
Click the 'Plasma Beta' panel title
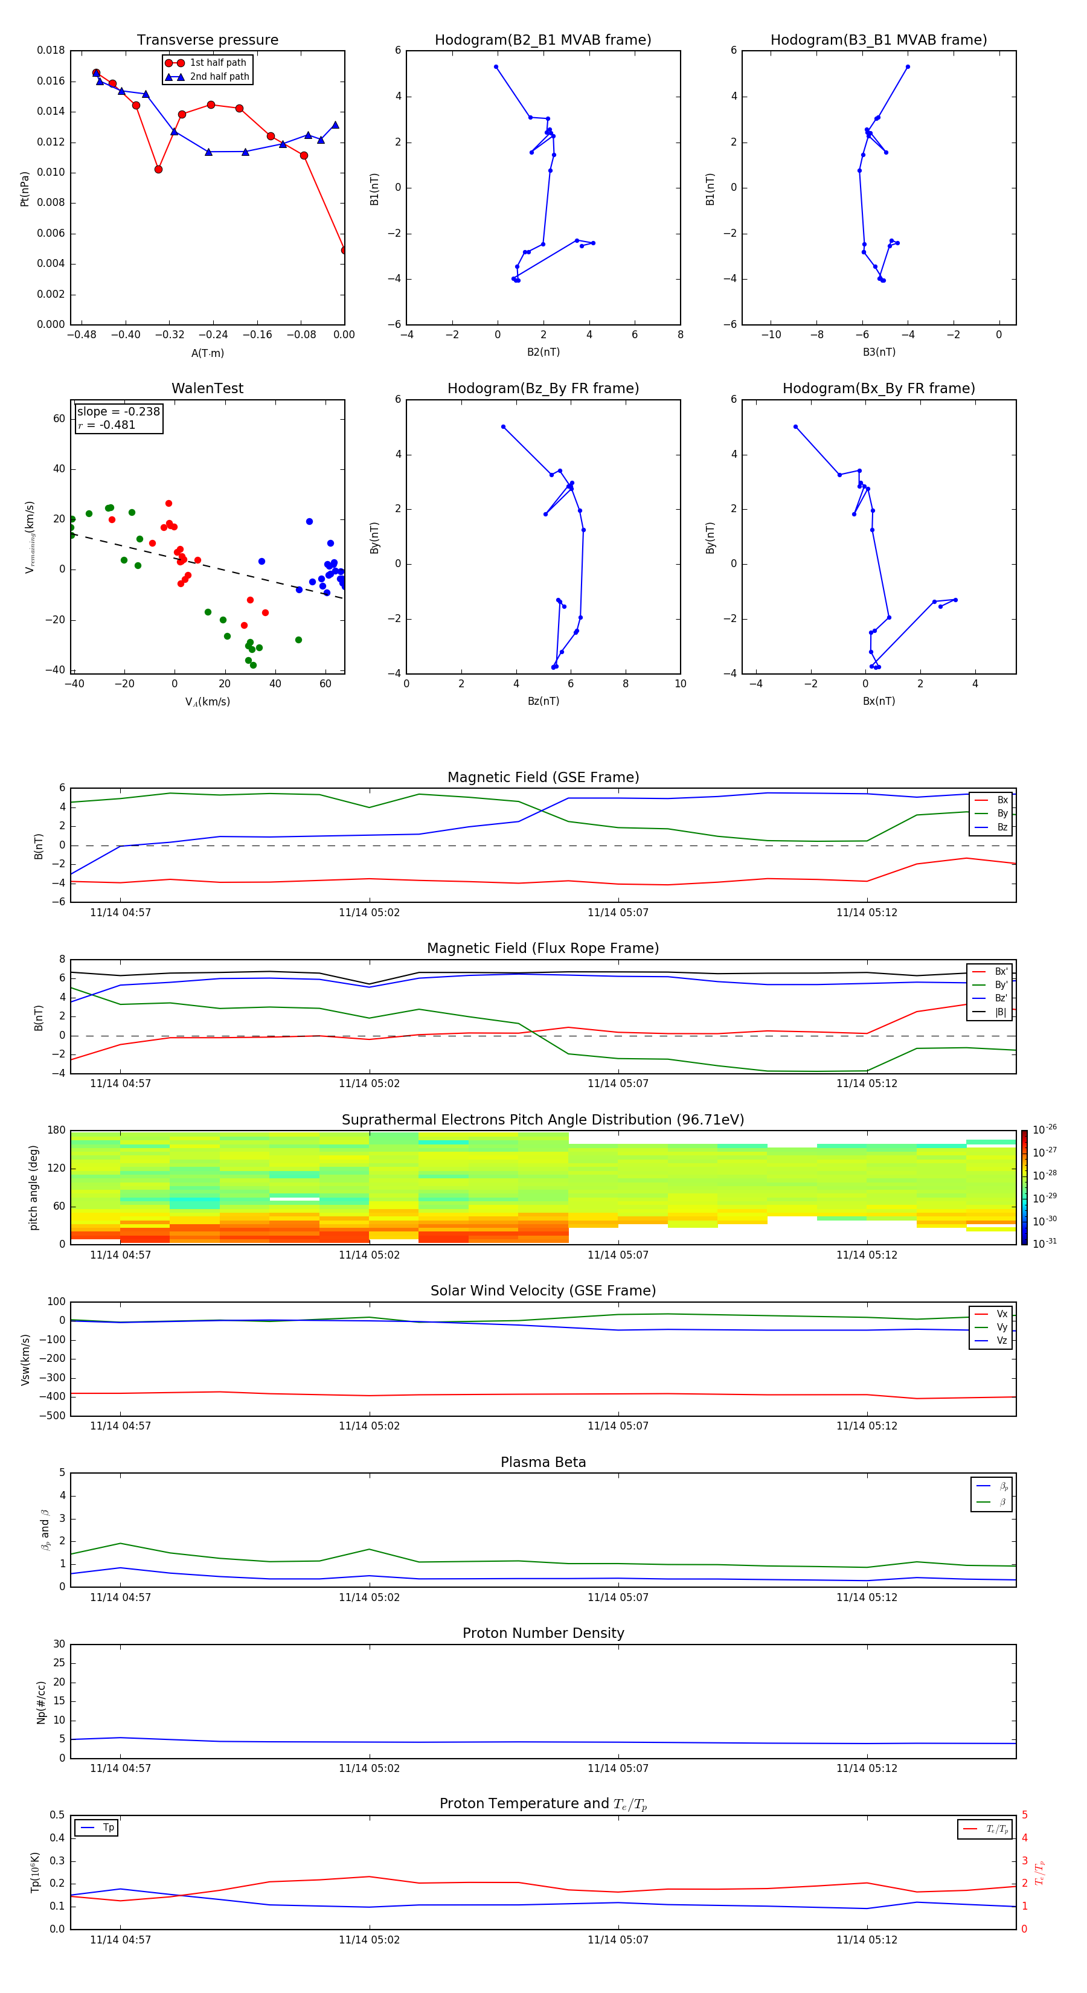pyautogui.click(x=543, y=1462)
